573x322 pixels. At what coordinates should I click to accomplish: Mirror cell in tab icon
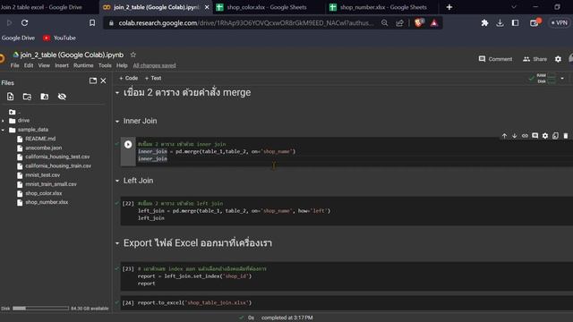(x=555, y=136)
